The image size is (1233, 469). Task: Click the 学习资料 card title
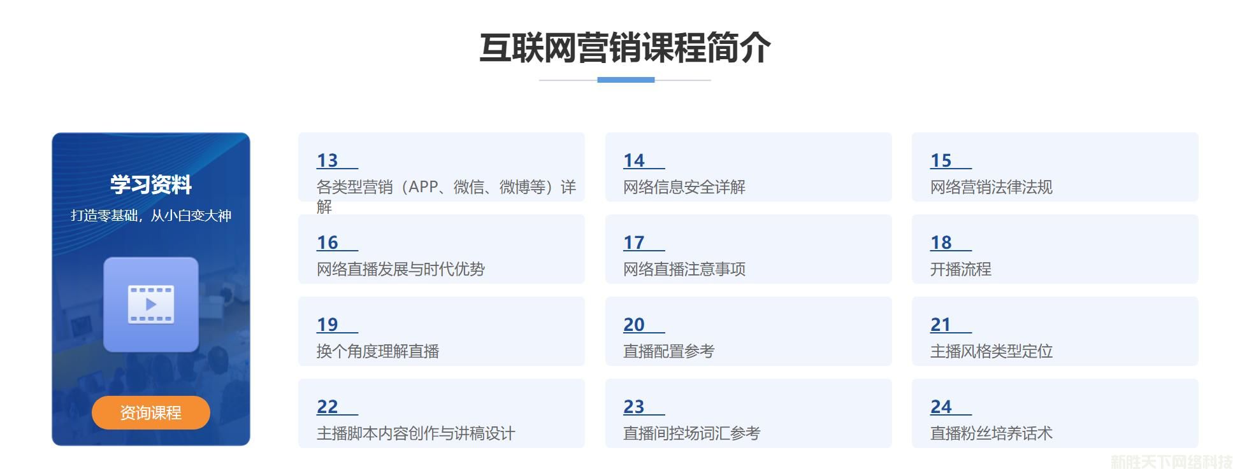[x=151, y=185]
